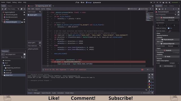This screenshot has width=181, height=101.
Task: Attach script icon in the Scene dock
Action: [x=21, y=9]
